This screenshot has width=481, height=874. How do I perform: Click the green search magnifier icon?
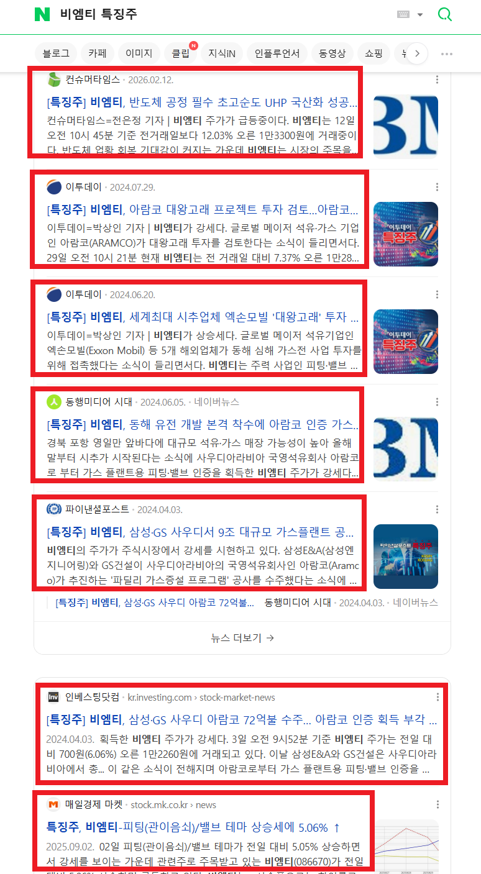click(445, 14)
